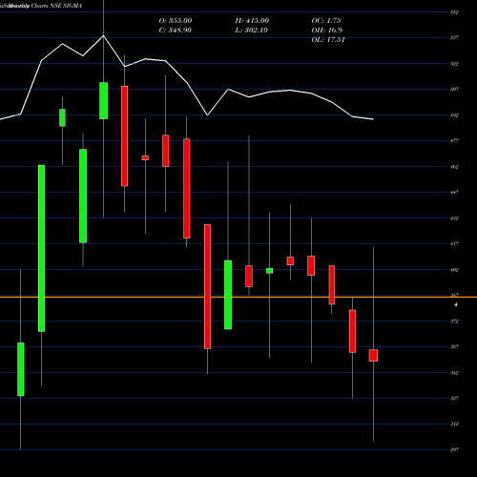
Task: Click the OL: 17.51 readout
Action: pos(328,40)
